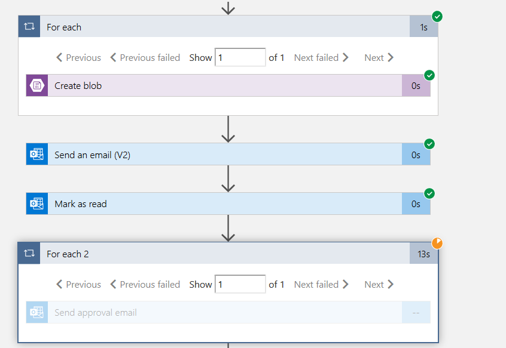Click the Mark as read Outlook icon
This screenshot has height=348, width=506.
[37, 204]
